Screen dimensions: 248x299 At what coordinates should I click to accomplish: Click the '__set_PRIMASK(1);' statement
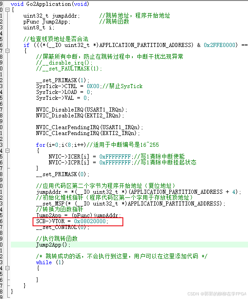pyautogui.click(x=63, y=80)
